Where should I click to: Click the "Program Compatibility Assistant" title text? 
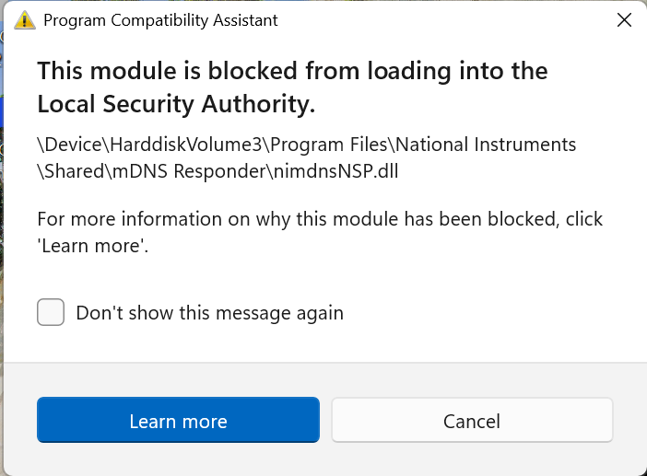tap(160, 19)
